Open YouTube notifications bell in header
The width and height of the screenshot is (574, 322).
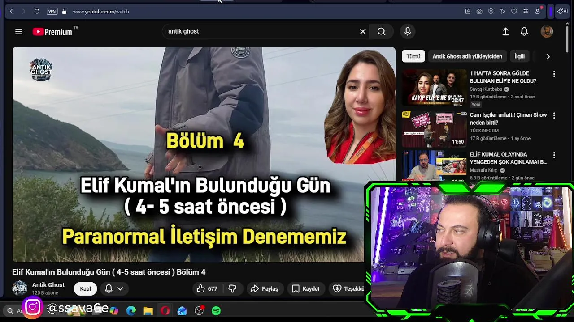[x=524, y=31]
